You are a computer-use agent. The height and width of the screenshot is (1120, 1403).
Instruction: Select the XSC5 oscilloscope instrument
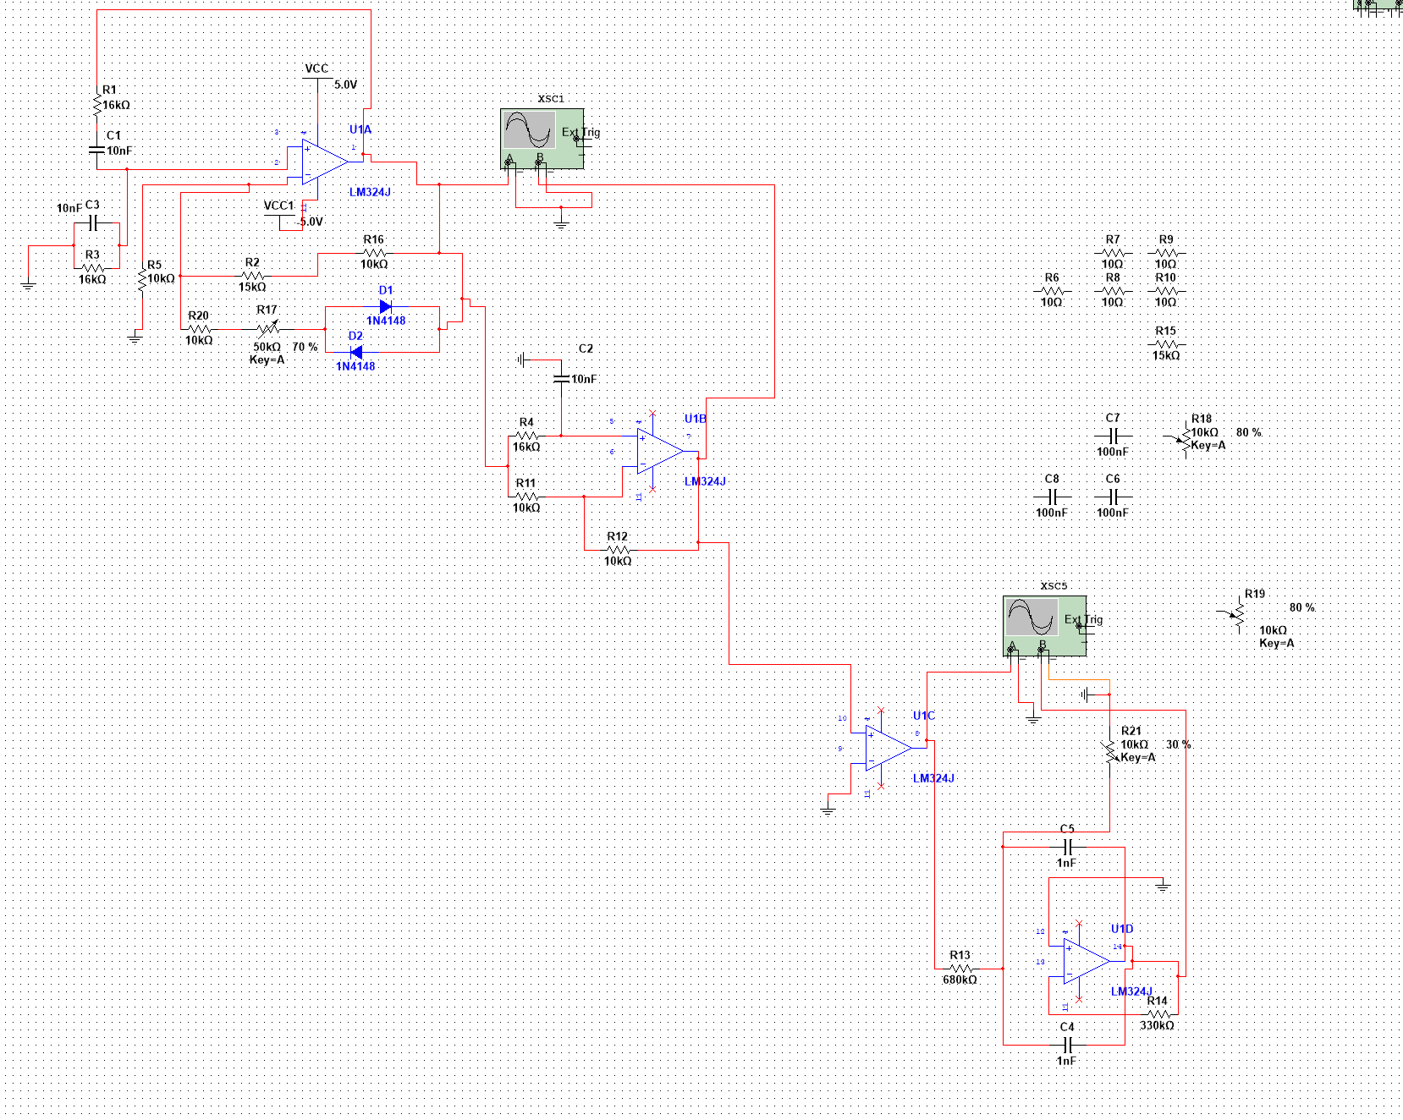click(x=1043, y=625)
